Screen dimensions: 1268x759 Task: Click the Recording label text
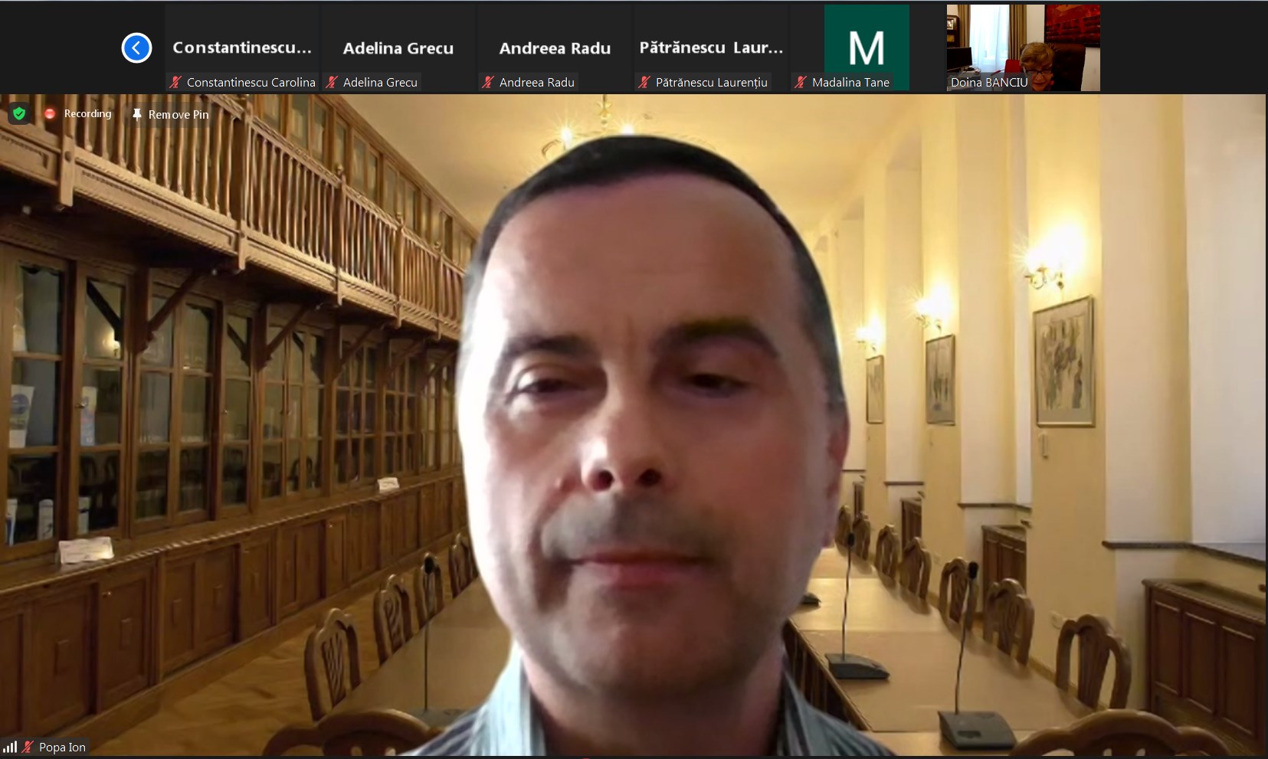tap(87, 113)
